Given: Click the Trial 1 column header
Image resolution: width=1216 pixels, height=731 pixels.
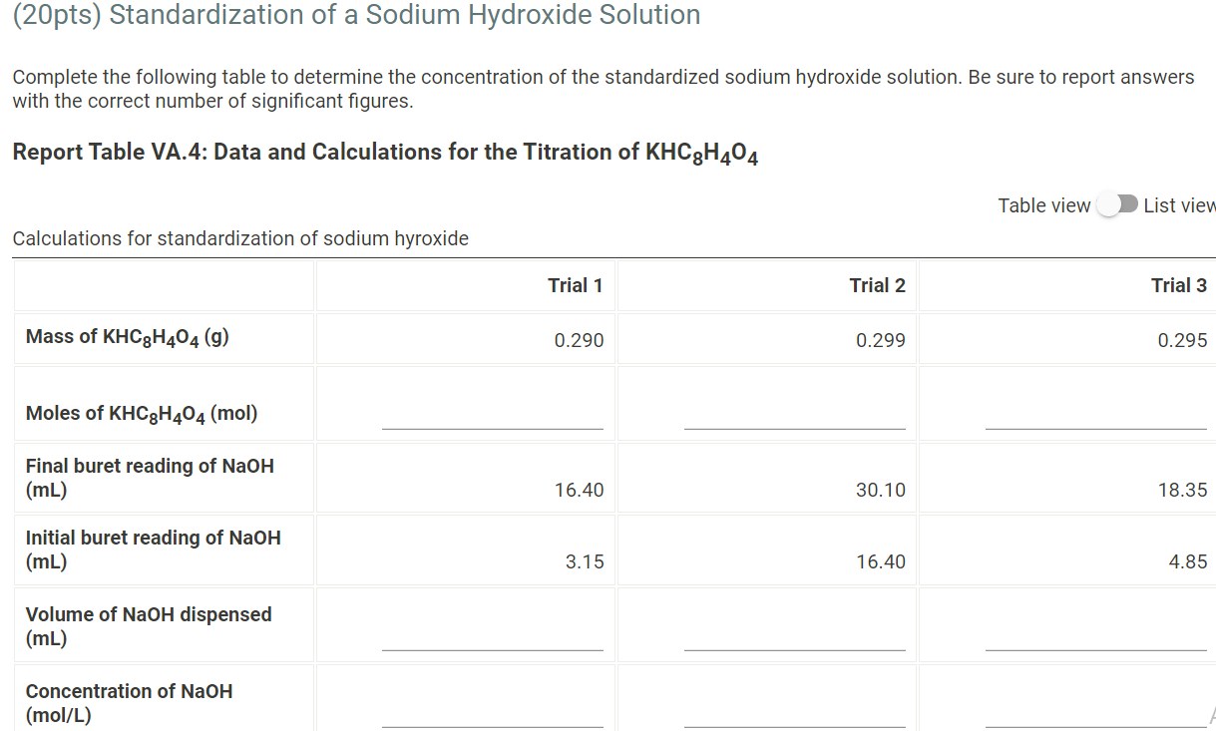Looking at the screenshot, I should (x=576, y=284).
